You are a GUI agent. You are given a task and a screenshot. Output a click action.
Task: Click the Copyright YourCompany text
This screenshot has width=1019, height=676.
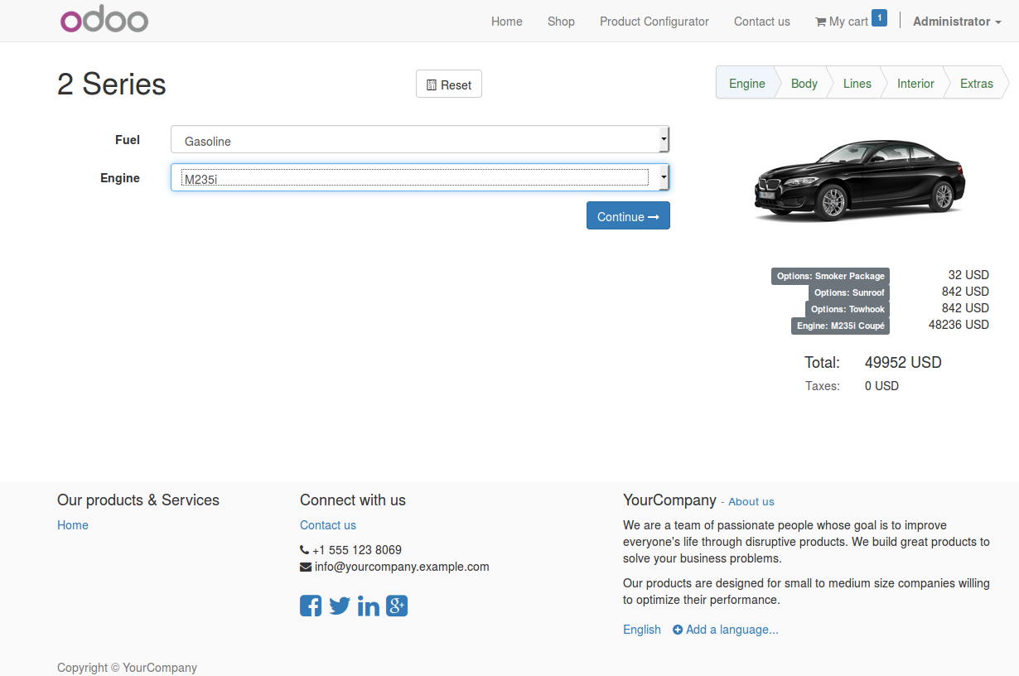point(127,668)
